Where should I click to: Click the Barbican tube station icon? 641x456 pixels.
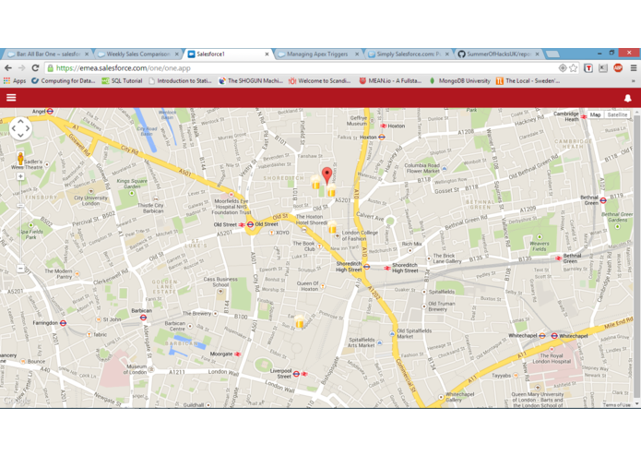[x=143, y=318]
